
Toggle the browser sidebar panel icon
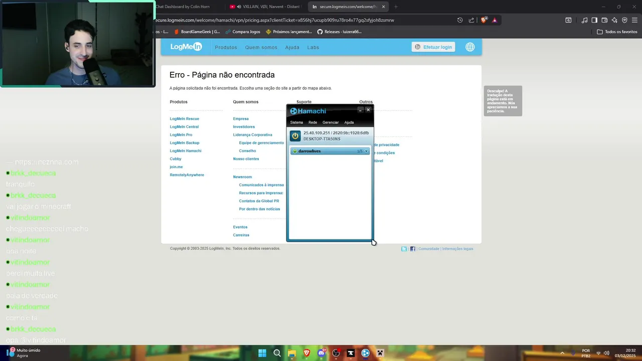point(594,20)
